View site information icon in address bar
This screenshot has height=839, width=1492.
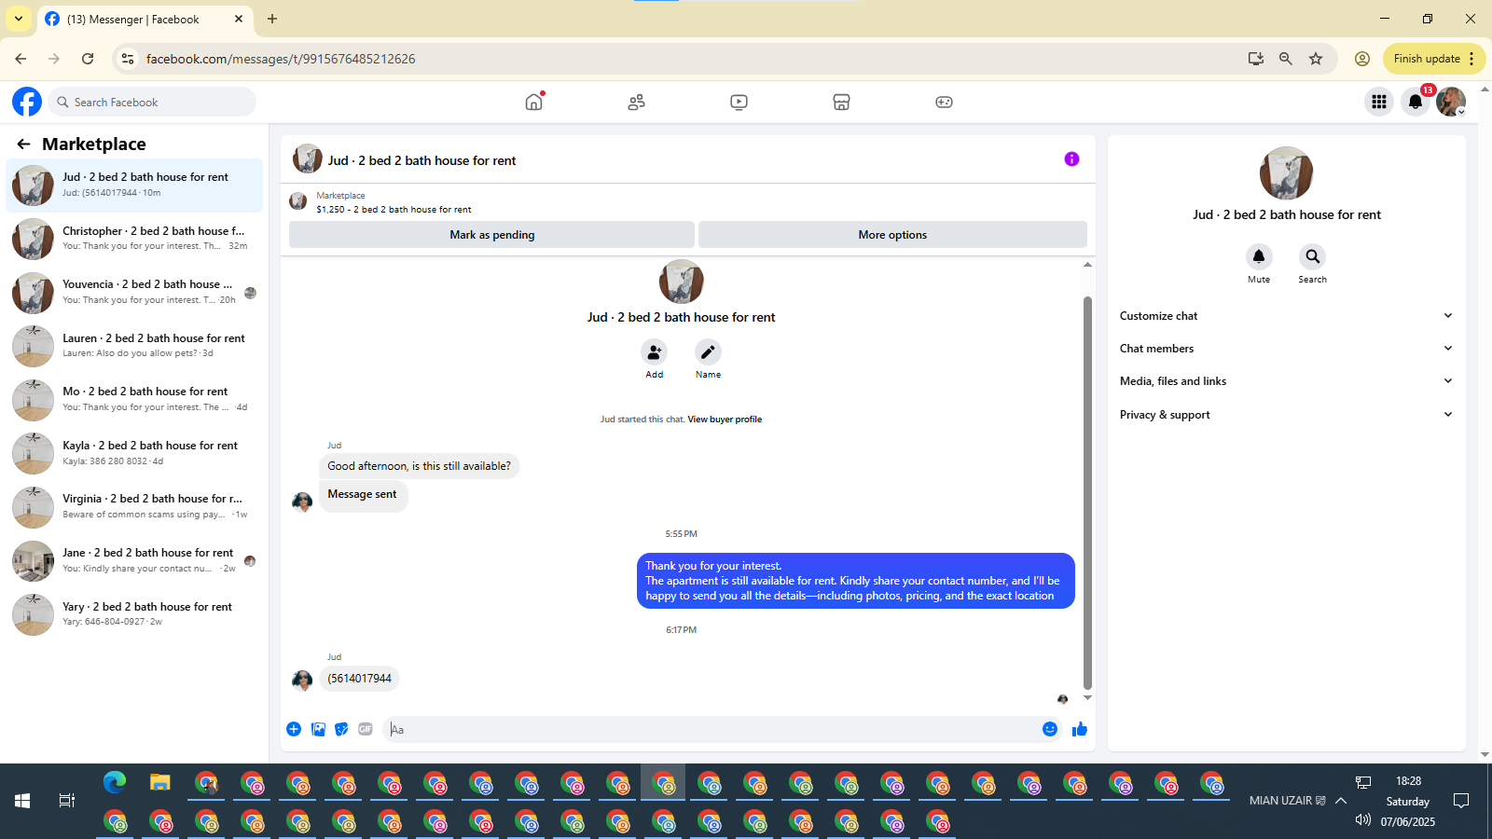[128, 59]
